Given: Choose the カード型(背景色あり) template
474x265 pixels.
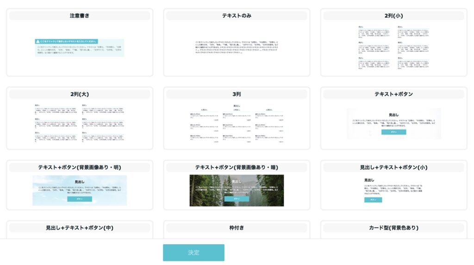Looking at the screenshot, I should pos(393,230).
